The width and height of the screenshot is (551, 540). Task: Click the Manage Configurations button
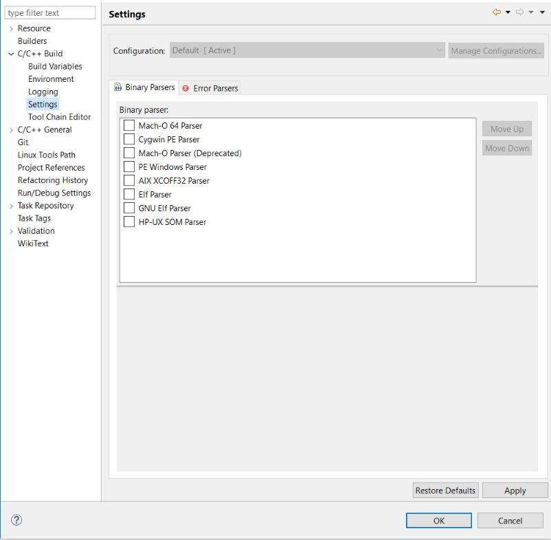[496, 51]
